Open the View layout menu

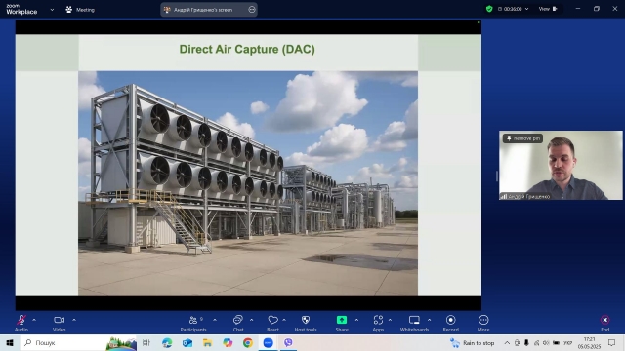pos(548,9)
